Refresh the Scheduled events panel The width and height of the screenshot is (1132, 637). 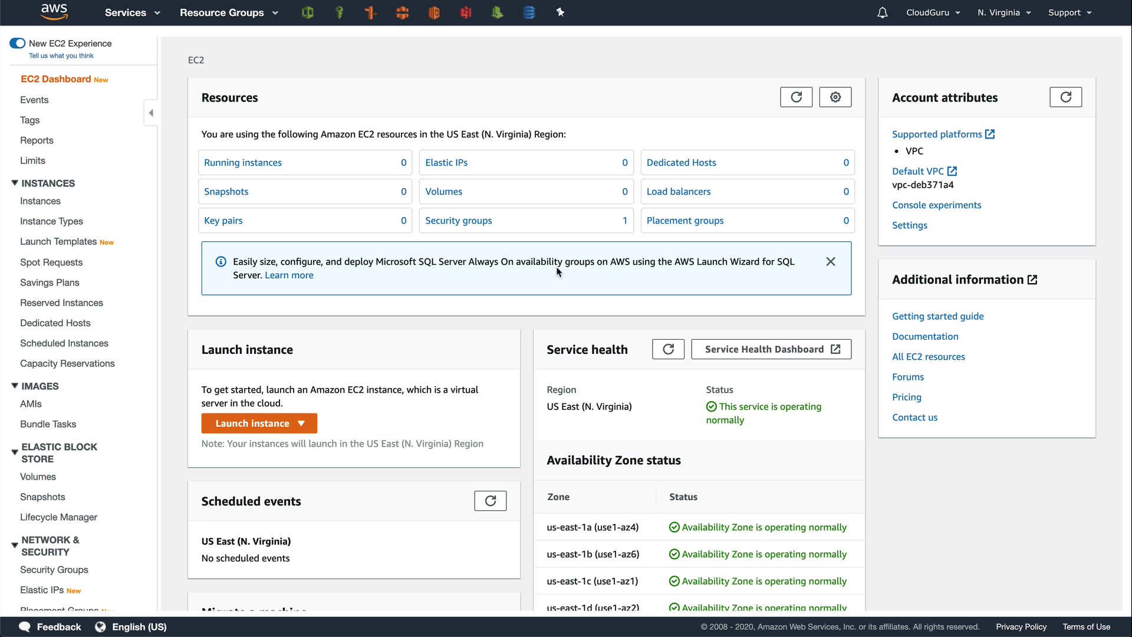point(490,501)
